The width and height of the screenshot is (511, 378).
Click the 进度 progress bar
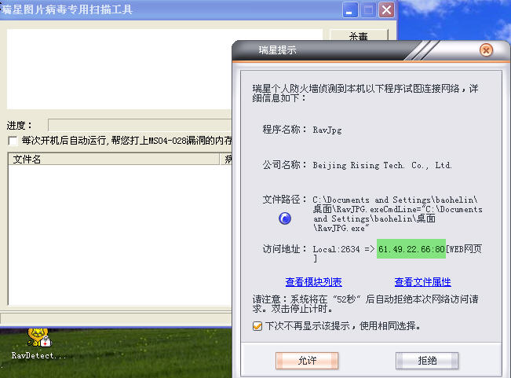140,125
